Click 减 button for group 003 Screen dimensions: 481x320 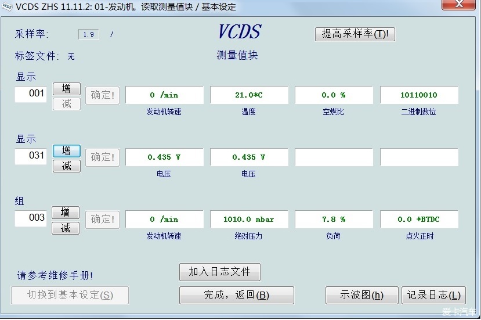(x=66, y=228)
